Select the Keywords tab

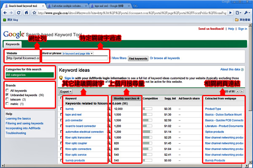click(x=12, y=44)
